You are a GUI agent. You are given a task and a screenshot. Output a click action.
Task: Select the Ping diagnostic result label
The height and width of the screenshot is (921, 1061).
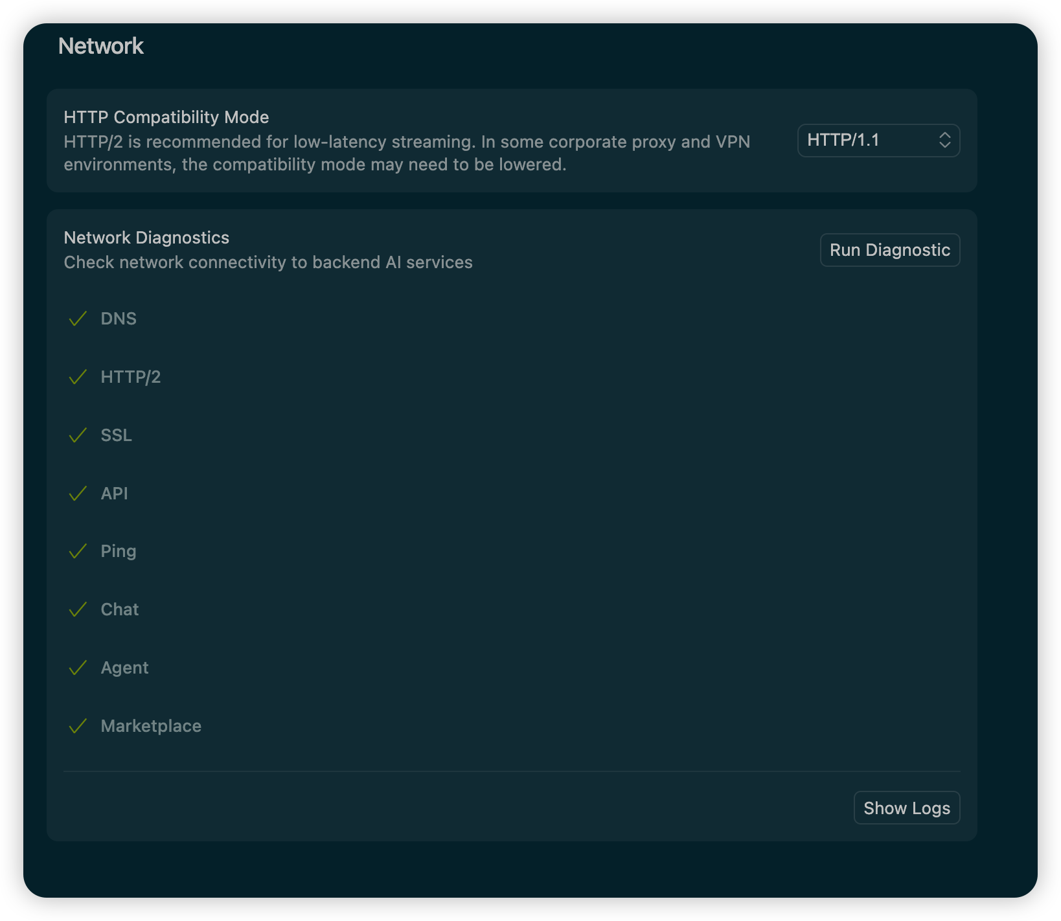pos(119,551)
